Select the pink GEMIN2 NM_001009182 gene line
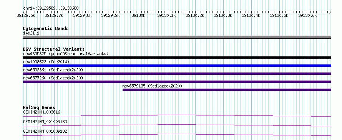This screenshot has width=342, height=140. click(x=177, y=135)
